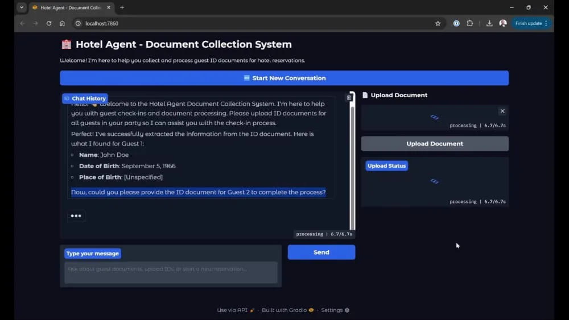Click the Upload Document heading file icon
Screen dimensions: 569x320
pyautogui.click(x=365, y=95)
